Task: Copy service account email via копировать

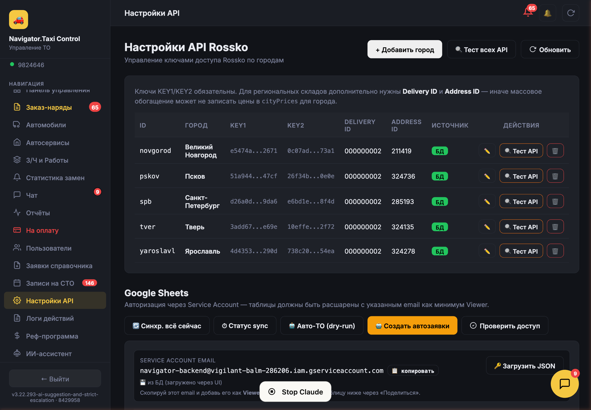Action: (413, 371)
